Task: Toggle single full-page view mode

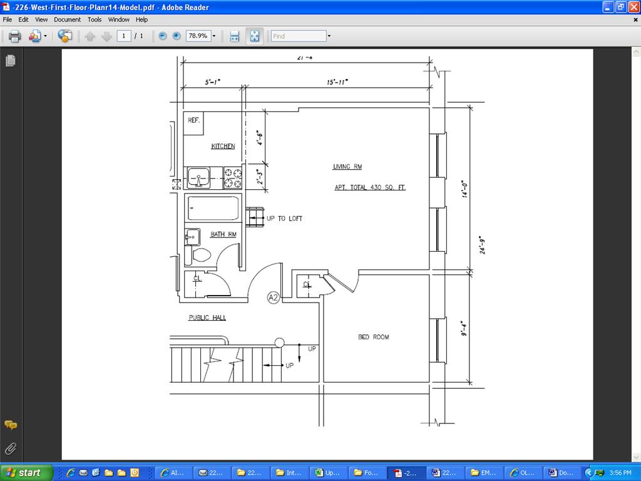Action: click(x=255, y=36)
